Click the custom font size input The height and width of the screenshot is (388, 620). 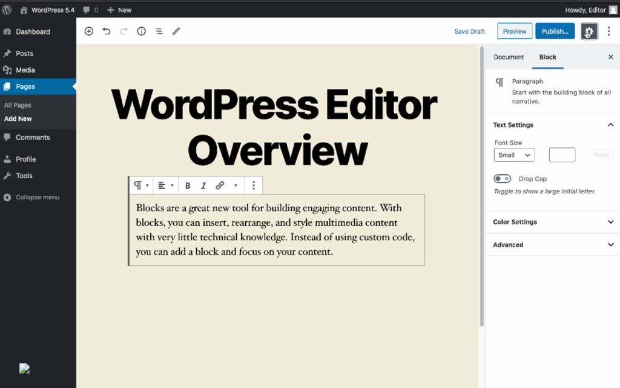[x=562, y=155]
